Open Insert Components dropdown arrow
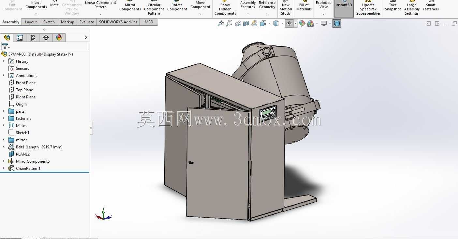 click(x=36, y=14)
